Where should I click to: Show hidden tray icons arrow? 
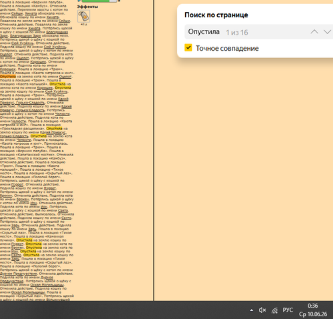coord(252,310)
